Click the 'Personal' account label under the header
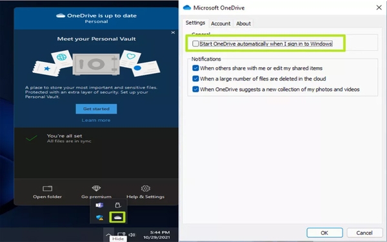The width and height of the screenshot is (387, 242). tap(96, 21)
